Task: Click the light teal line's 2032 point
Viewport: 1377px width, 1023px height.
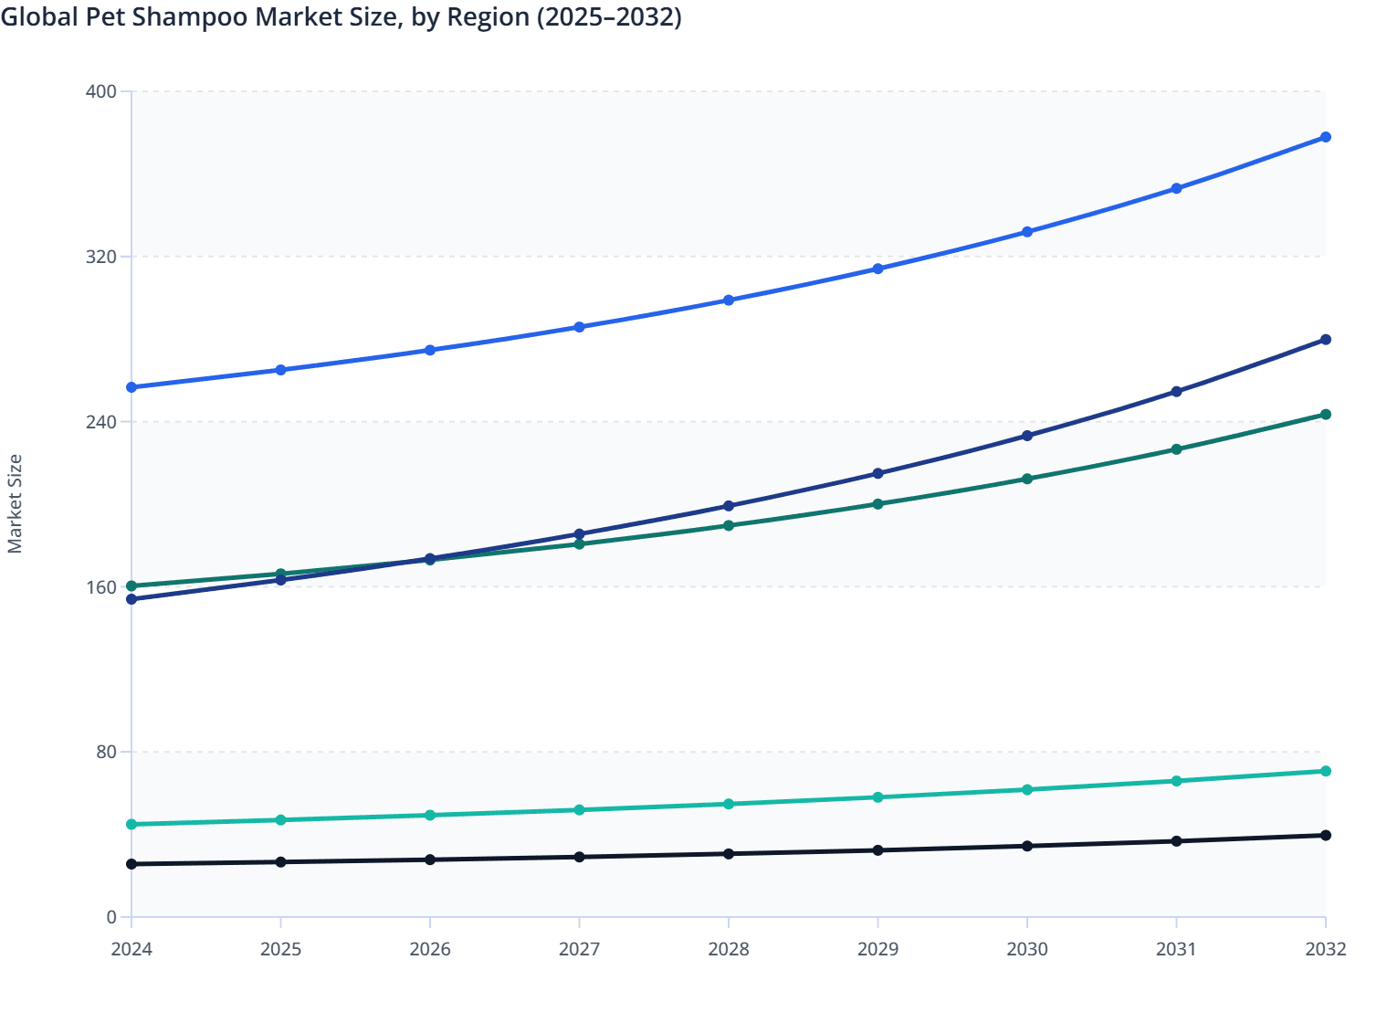Action: pyautogui.click(x=1325, y=771)
